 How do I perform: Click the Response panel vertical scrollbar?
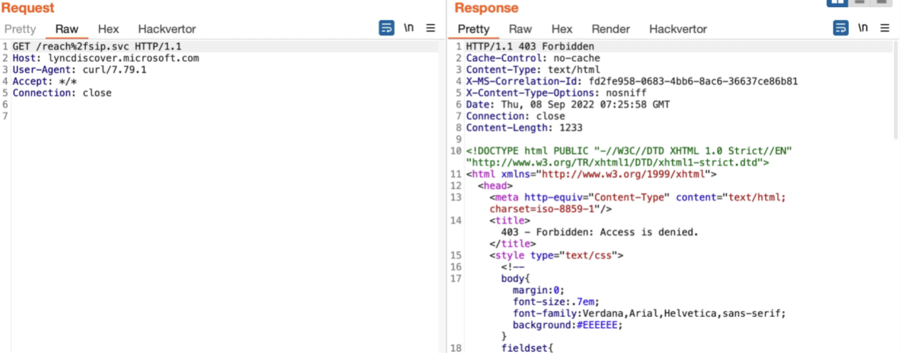tap(896, 92)
